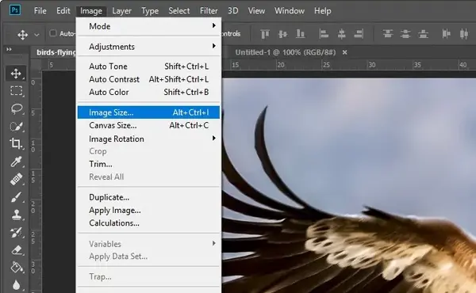Close the Untitled-1 document tab
Screen dimensions: 476x293
344,52
